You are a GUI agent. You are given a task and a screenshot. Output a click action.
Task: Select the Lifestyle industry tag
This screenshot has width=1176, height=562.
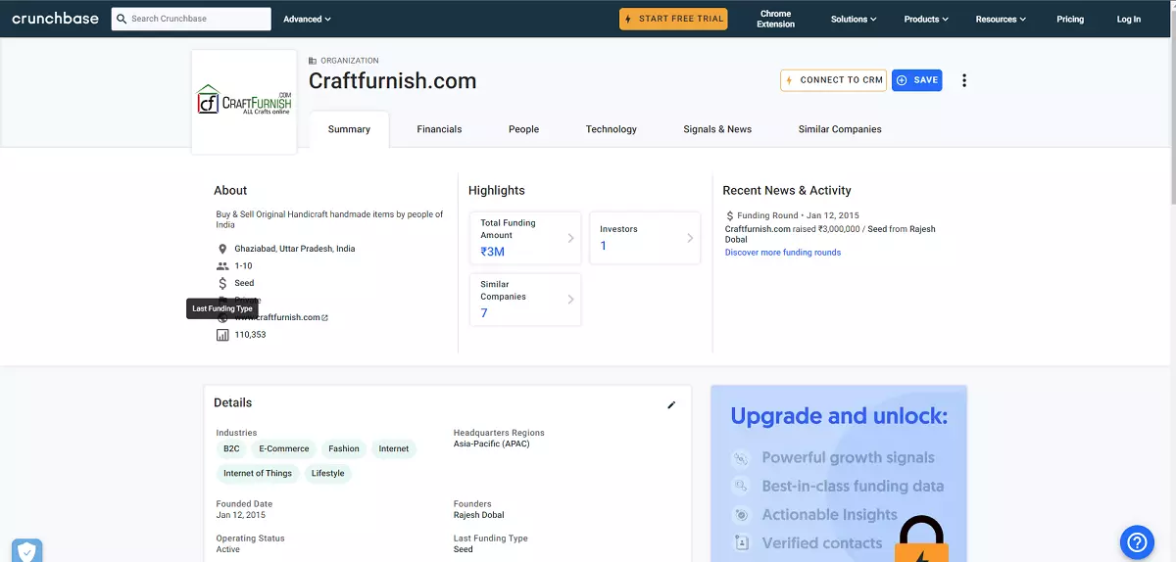pos(328,474)
